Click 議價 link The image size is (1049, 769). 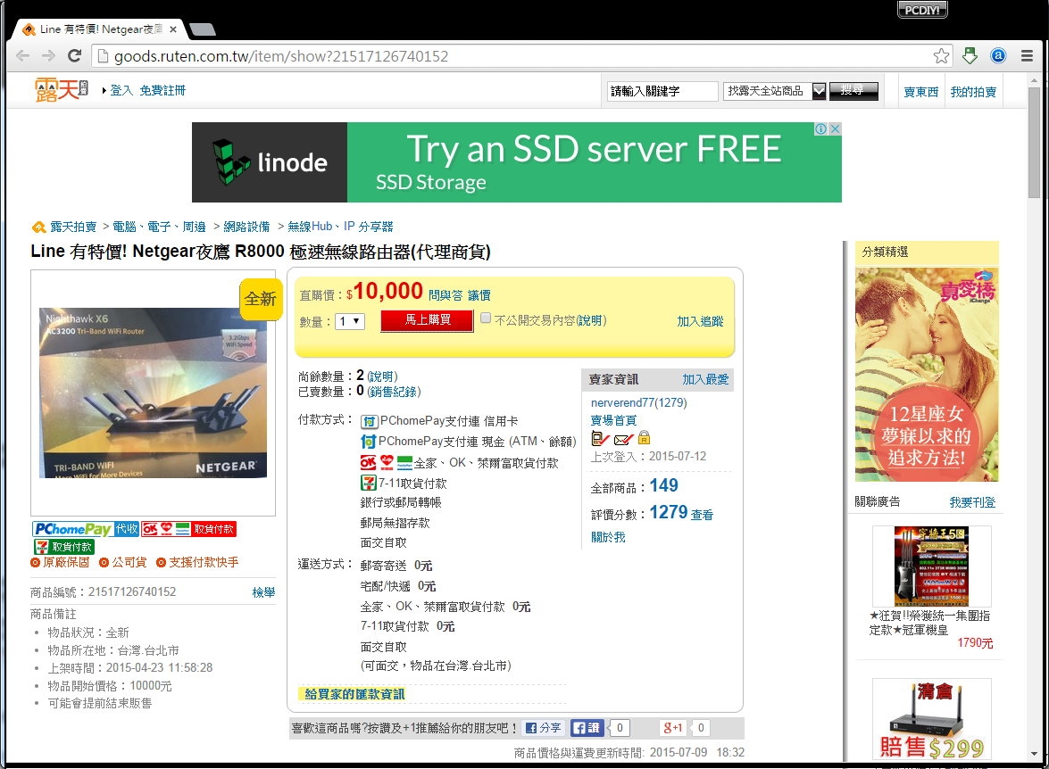[479, 295]
